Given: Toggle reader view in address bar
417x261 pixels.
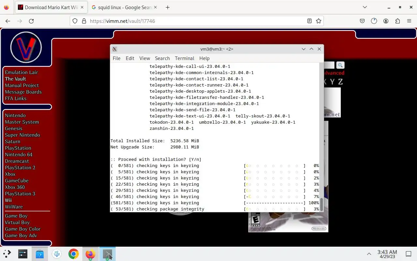Looking at the screenshot, I should (x=309, y=21).
